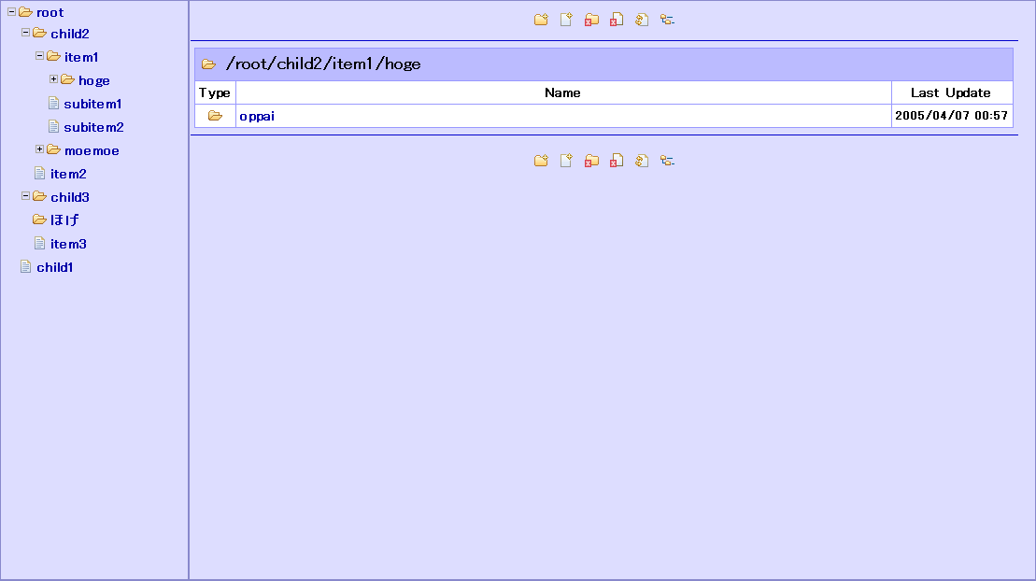
Task: Collapse the child3 folder node
Action: tap(26, 196)
